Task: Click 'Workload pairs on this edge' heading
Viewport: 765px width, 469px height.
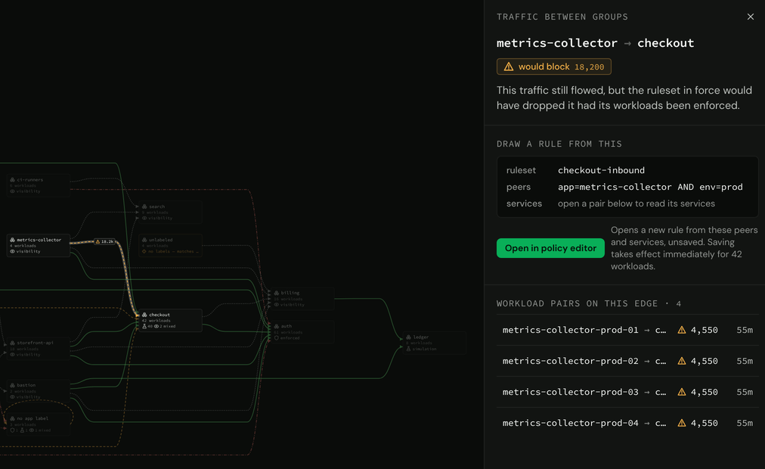Action: pos(588,303)
